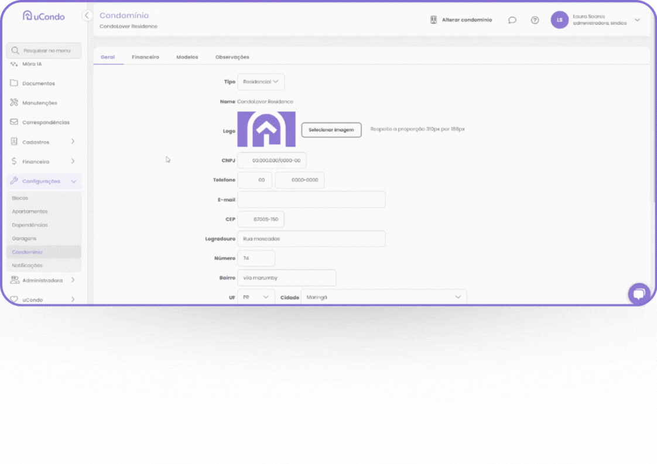Click the uCondo logo in sidebar

(43, 16)
